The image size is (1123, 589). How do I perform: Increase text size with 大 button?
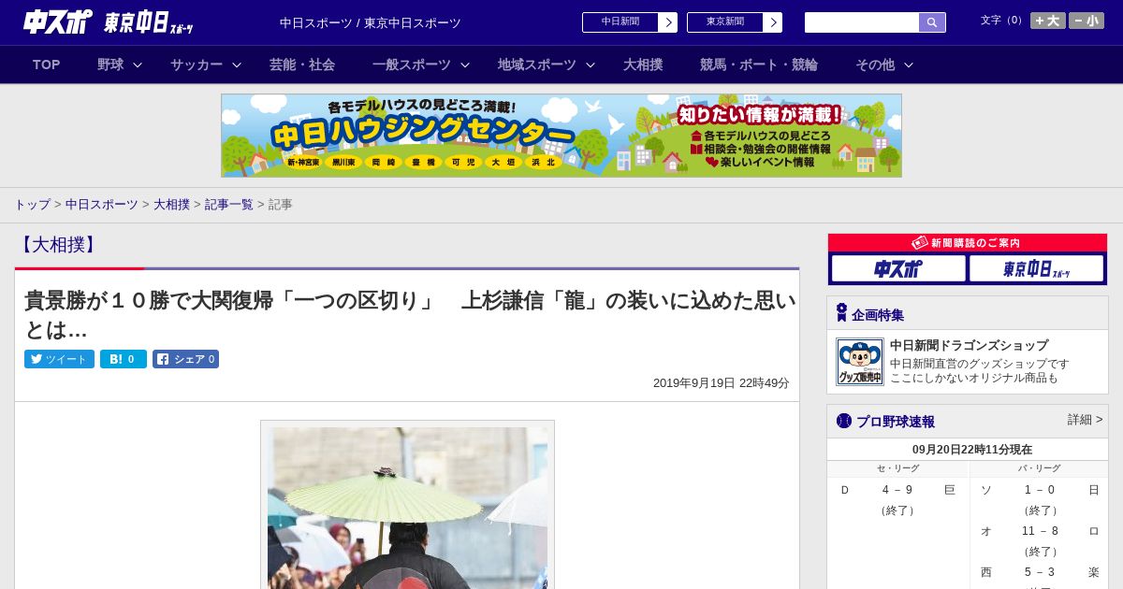coord(1048,21)
